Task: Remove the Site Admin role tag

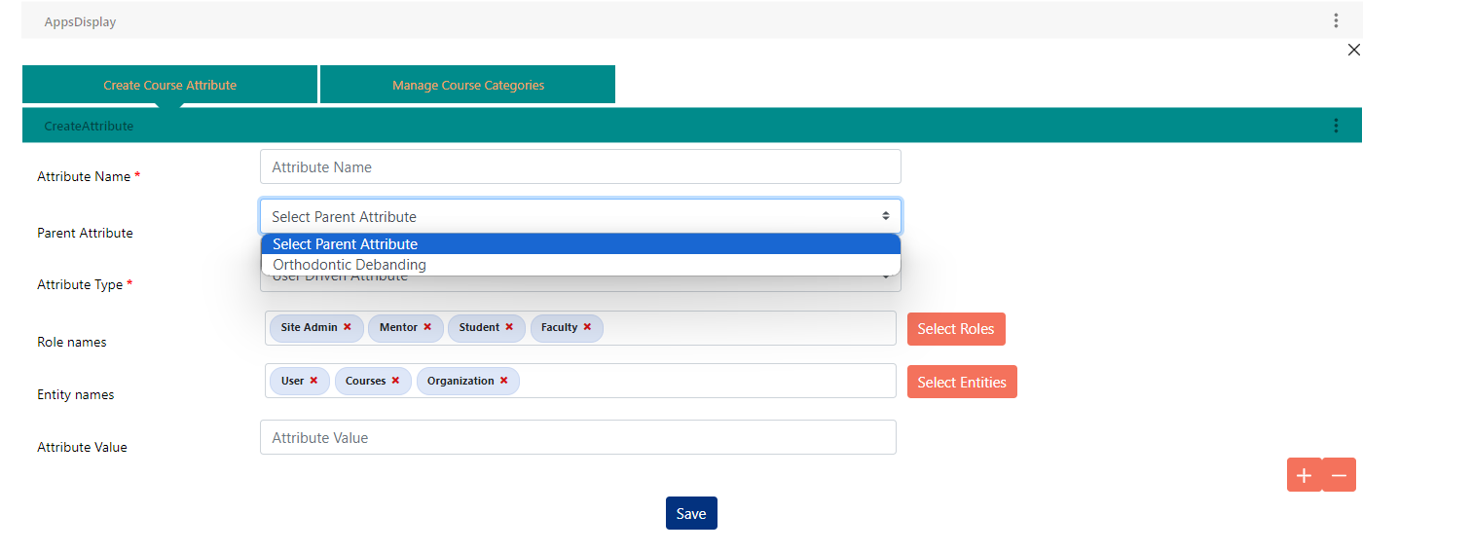Action: pos(348,328)
